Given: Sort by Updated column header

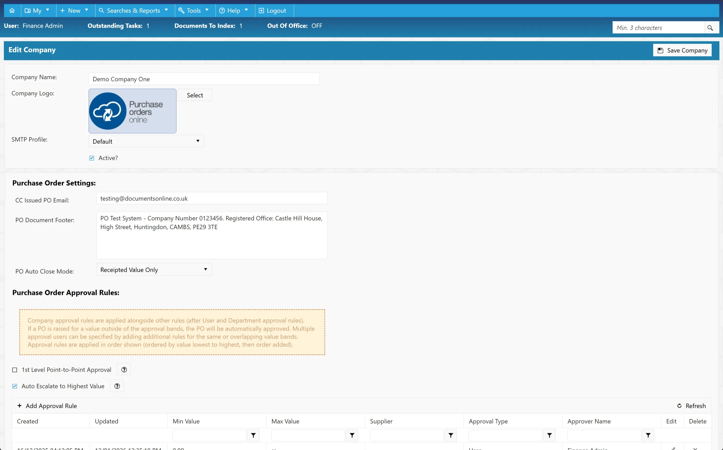Looking at the screenshot, I should click(x=107, y=421).
